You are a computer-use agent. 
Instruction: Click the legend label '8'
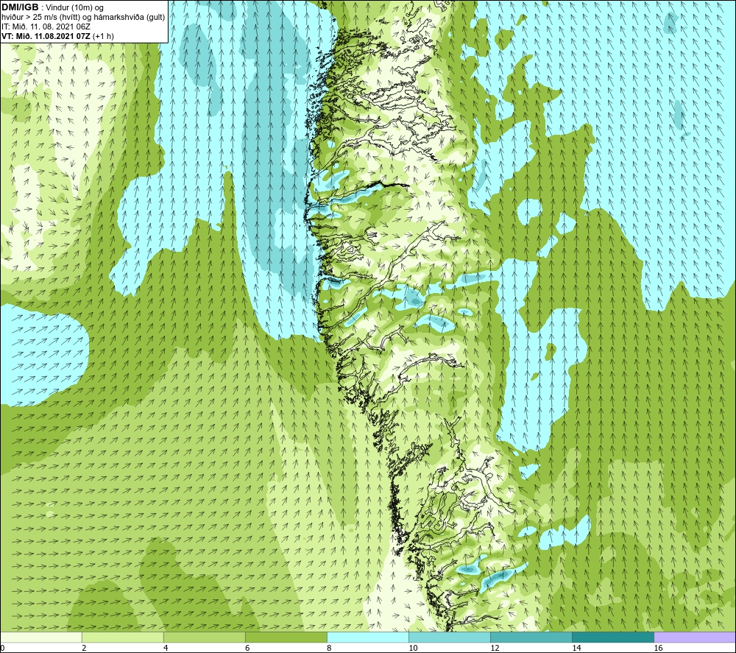pyautogui.click(x=330, y=648)
